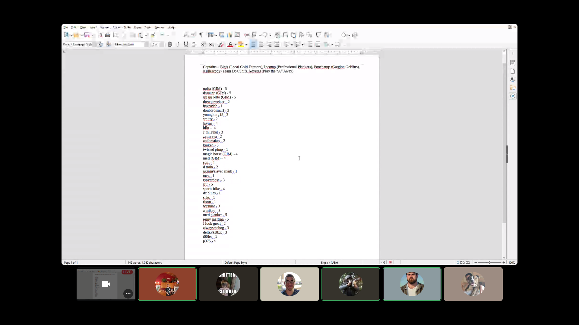Insert a table using the table icon

[211, 35]
